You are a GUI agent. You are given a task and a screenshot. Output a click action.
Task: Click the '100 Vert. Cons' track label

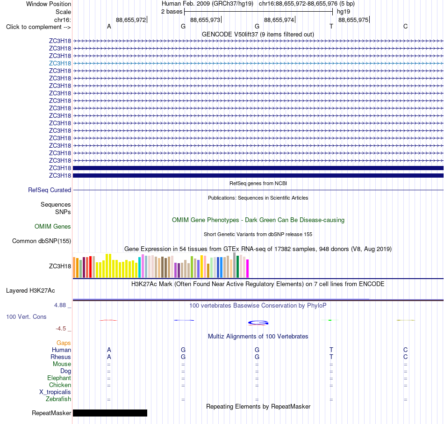point(26,316)
